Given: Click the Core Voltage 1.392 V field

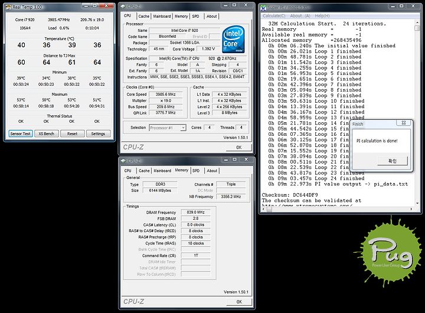Looking at the screenshot, I should click(x=208, y=49).
